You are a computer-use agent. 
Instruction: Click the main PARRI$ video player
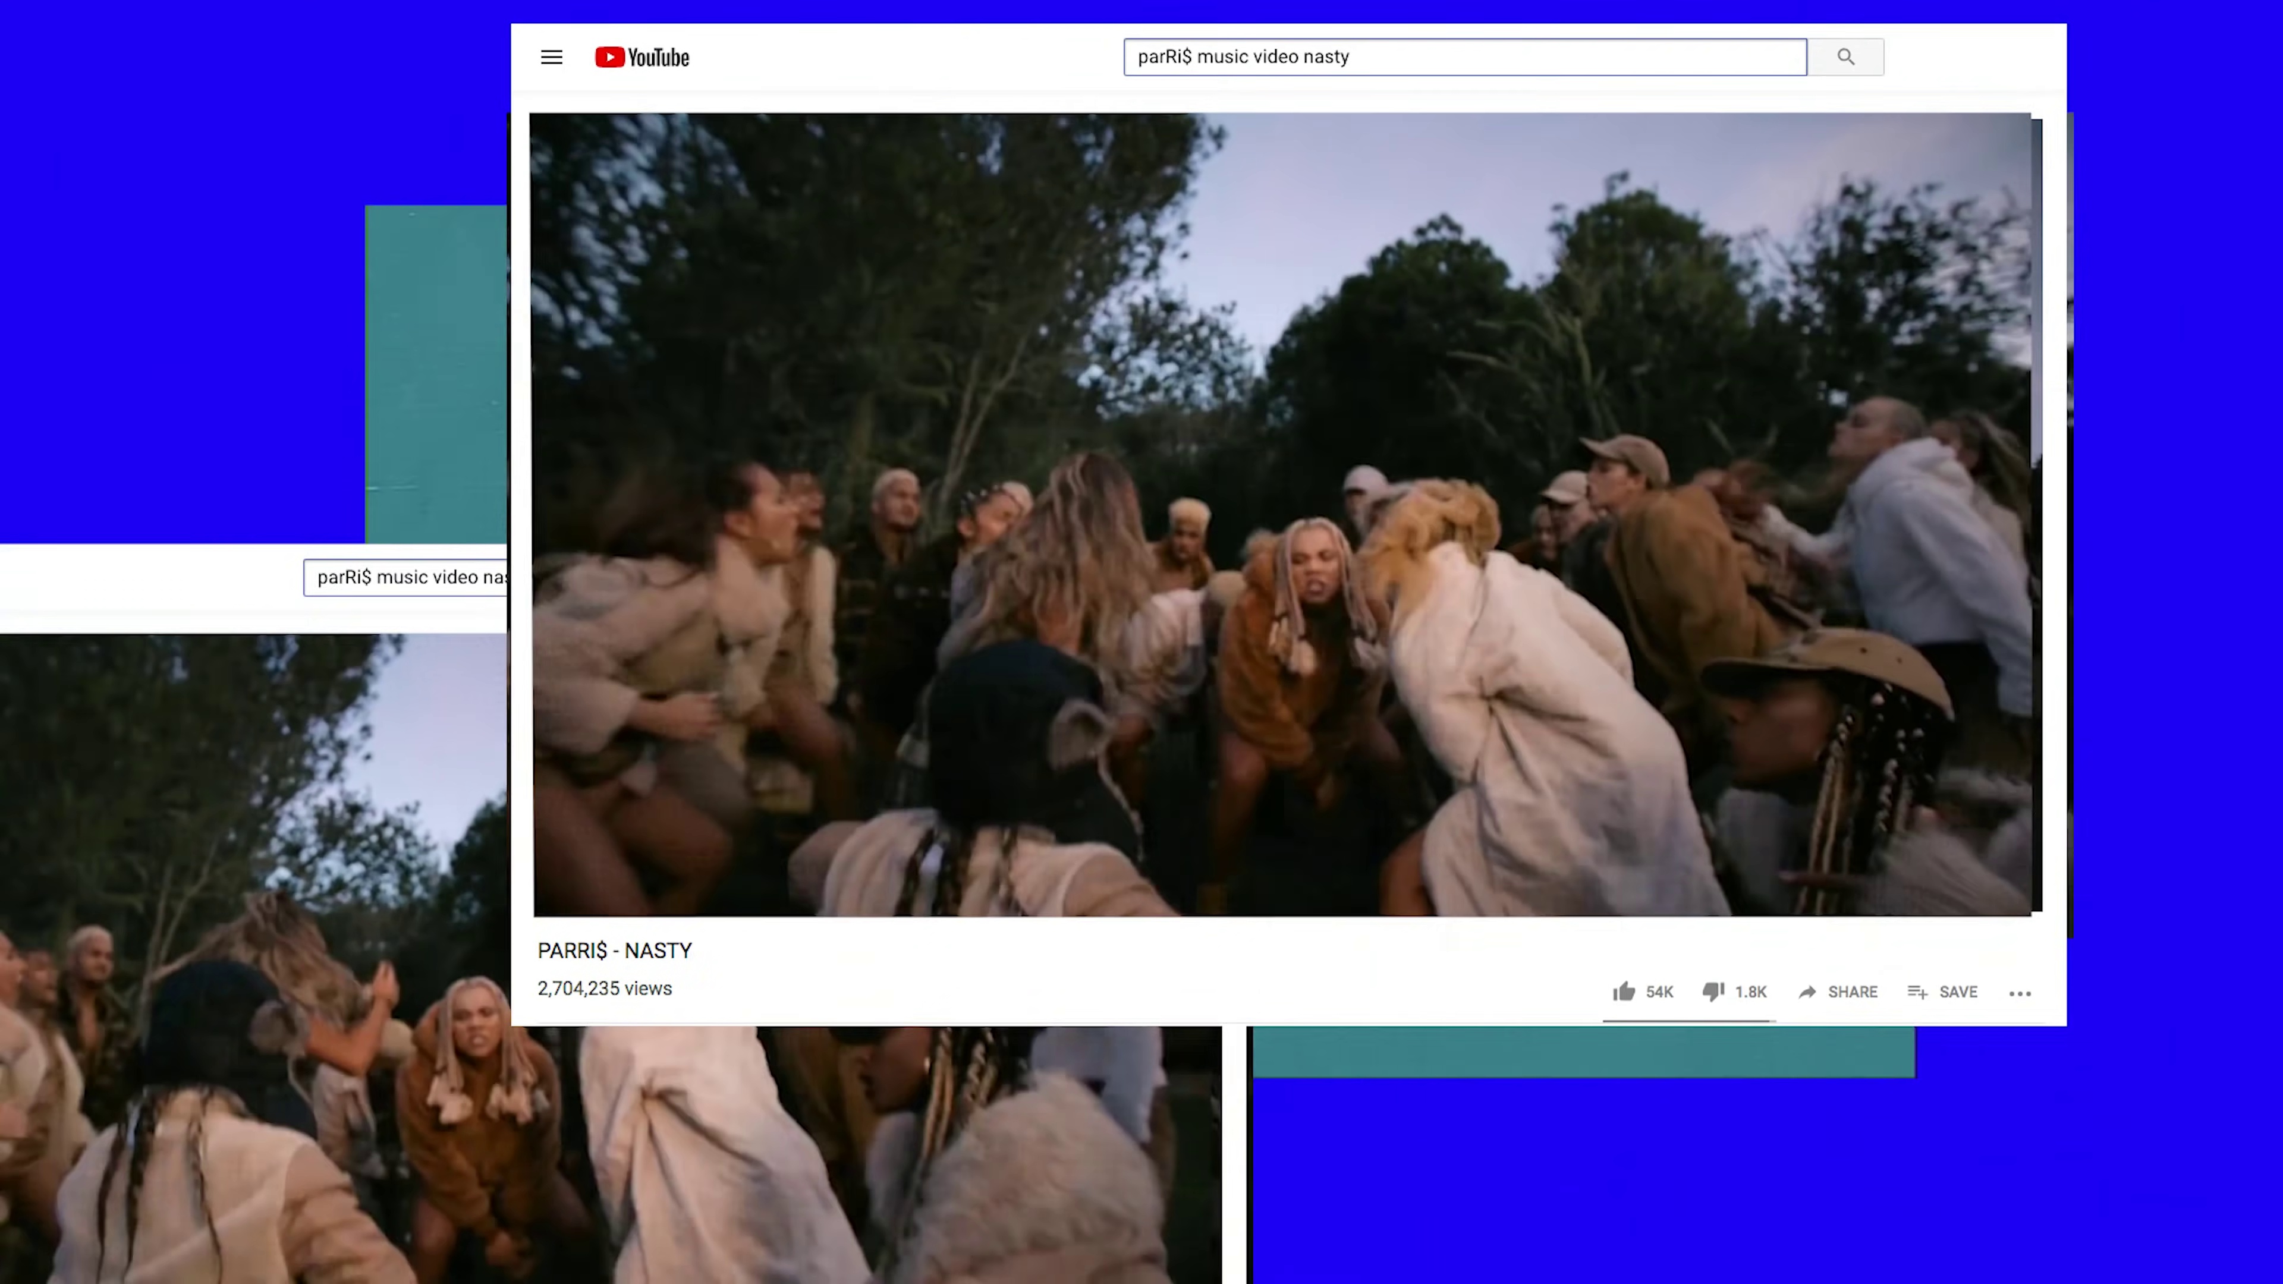pyautogui.click(x=1281, y=514)
